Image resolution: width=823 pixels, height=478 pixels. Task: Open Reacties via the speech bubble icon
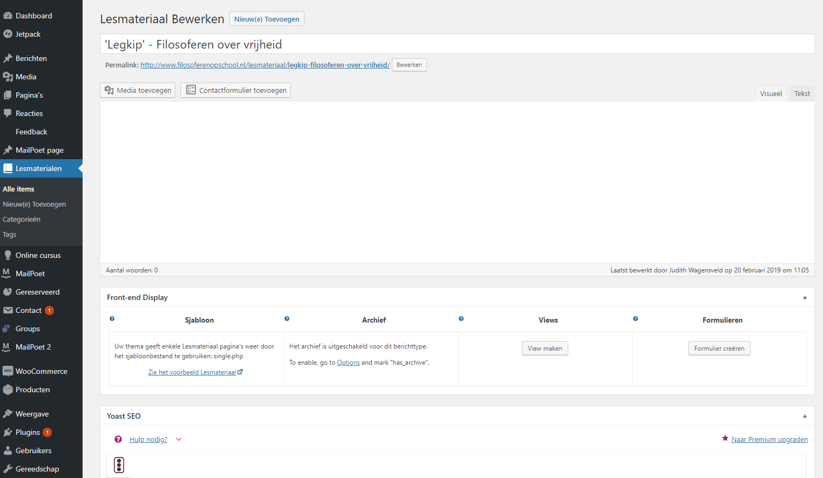tap(8, 113)
